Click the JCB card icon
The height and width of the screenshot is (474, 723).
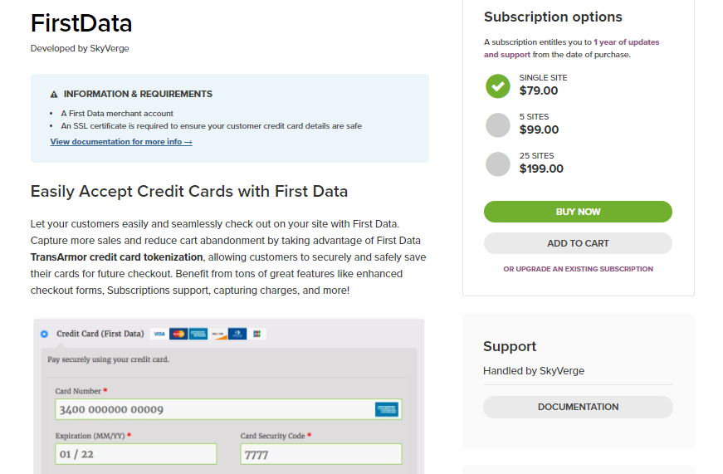[x=256, y=334]
